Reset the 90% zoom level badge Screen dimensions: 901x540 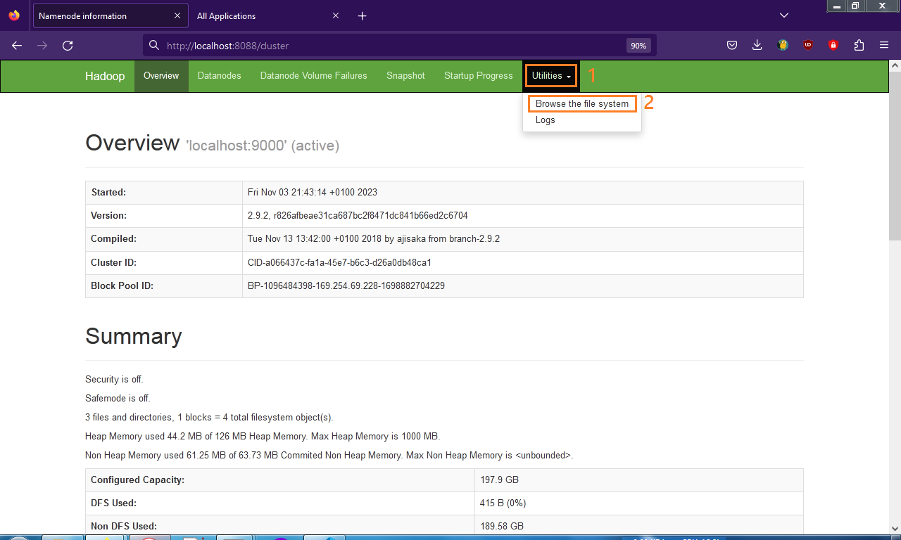tap(638, 46)
